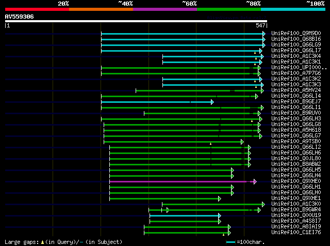The height and width of the screenshot is (246, 330).
Task: Select the UniRef100_A1C3K3 label
Action: coord(296,85)
